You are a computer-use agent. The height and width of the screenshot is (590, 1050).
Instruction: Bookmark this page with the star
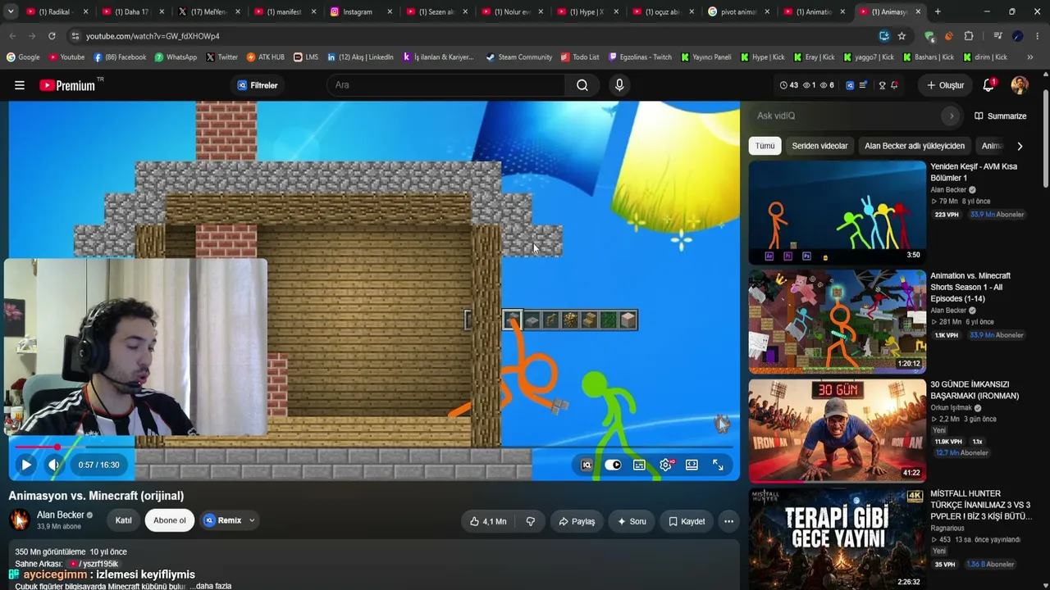[x=902, y=36]
